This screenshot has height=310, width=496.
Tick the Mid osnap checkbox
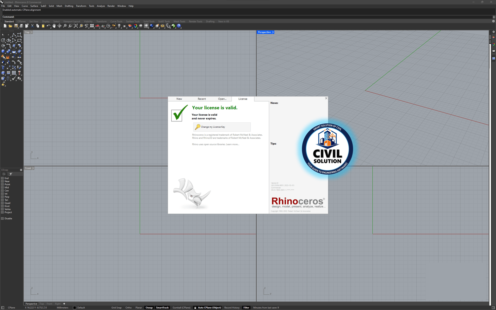point(2,188)
